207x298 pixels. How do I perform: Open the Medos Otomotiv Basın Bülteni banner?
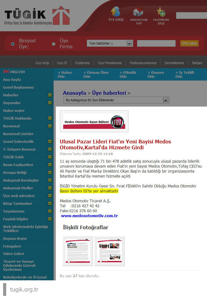[94, 121]
